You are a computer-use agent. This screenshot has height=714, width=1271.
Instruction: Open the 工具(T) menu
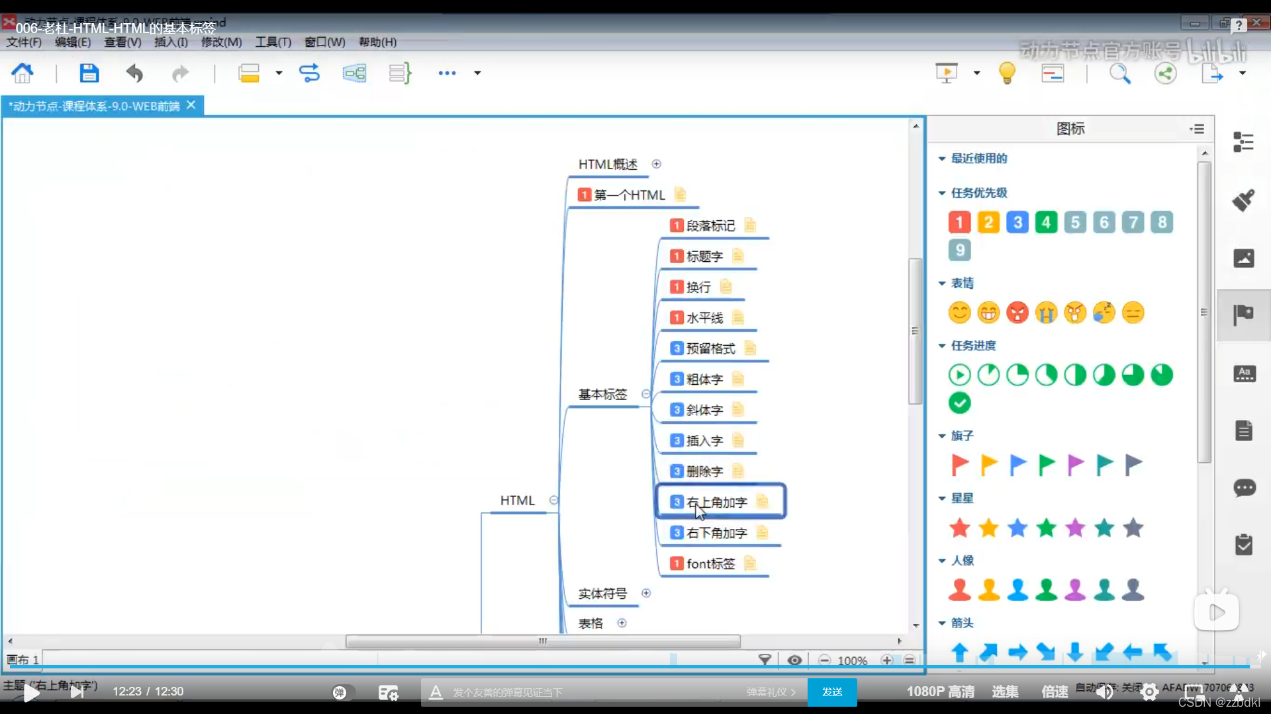273,42
